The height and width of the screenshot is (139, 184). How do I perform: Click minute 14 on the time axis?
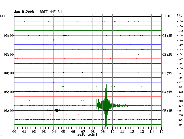pos(151,132)
